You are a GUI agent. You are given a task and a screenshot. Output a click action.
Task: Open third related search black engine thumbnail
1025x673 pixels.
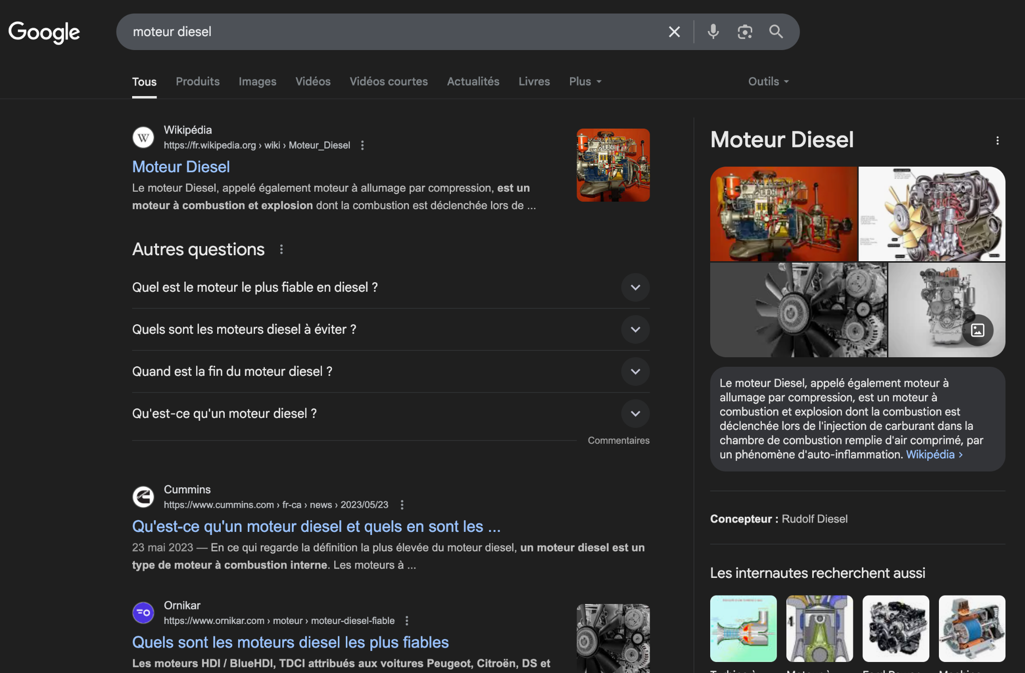point(895,628)
